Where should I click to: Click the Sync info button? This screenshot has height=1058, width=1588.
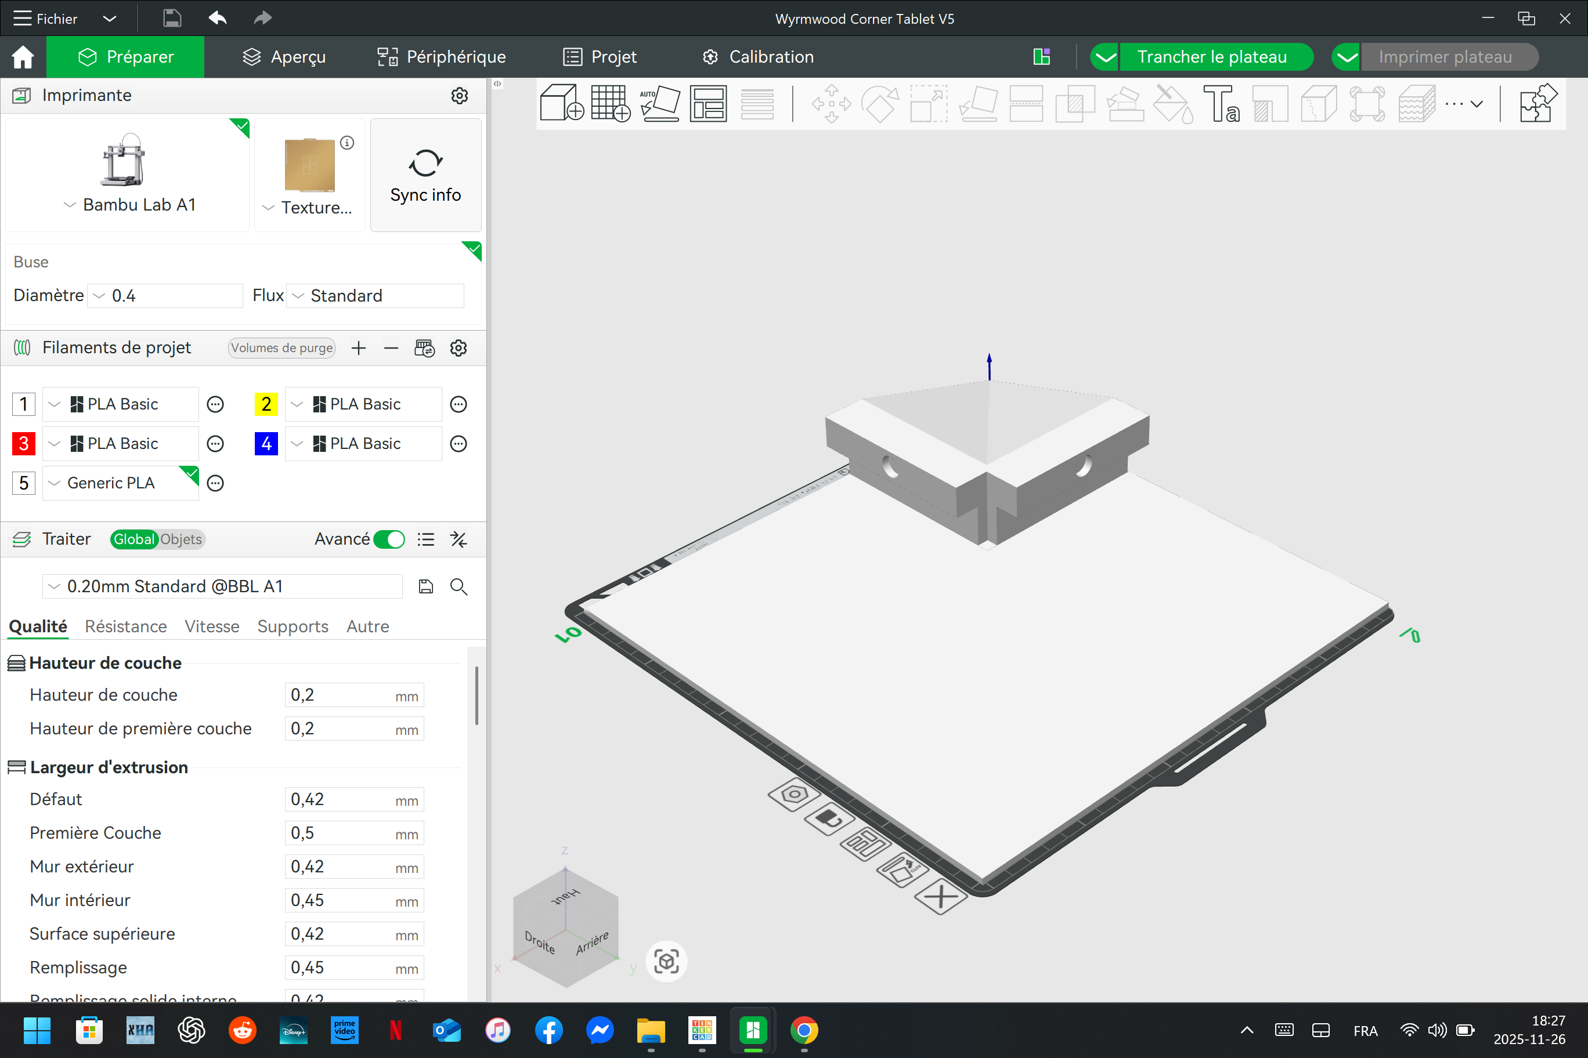pos(425,175)
